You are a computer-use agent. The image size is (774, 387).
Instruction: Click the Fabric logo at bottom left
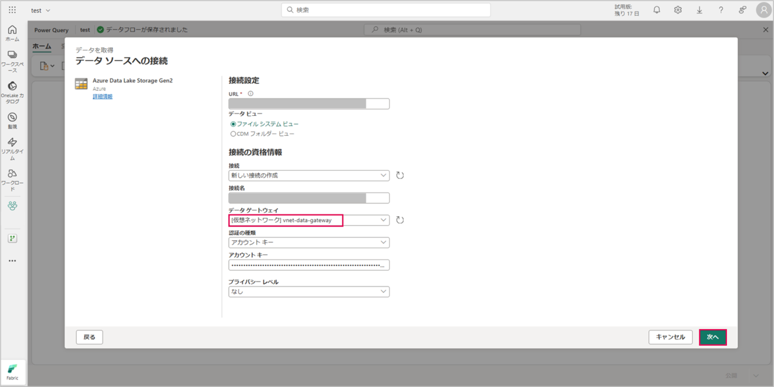tap(12, 372)
